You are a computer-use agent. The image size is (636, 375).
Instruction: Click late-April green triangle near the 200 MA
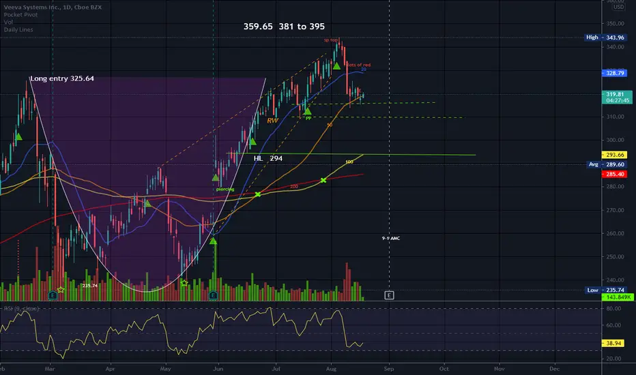pos(147,203)
